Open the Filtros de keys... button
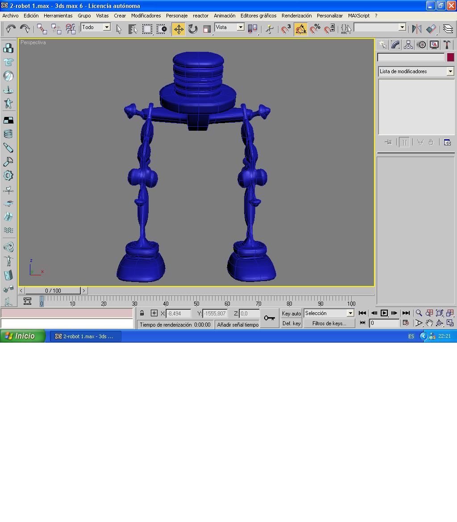Screen dimensions: 457x522 pos(329,323)
